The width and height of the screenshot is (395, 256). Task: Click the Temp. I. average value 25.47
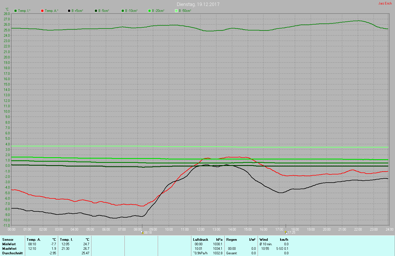click(x=85, y=253)
